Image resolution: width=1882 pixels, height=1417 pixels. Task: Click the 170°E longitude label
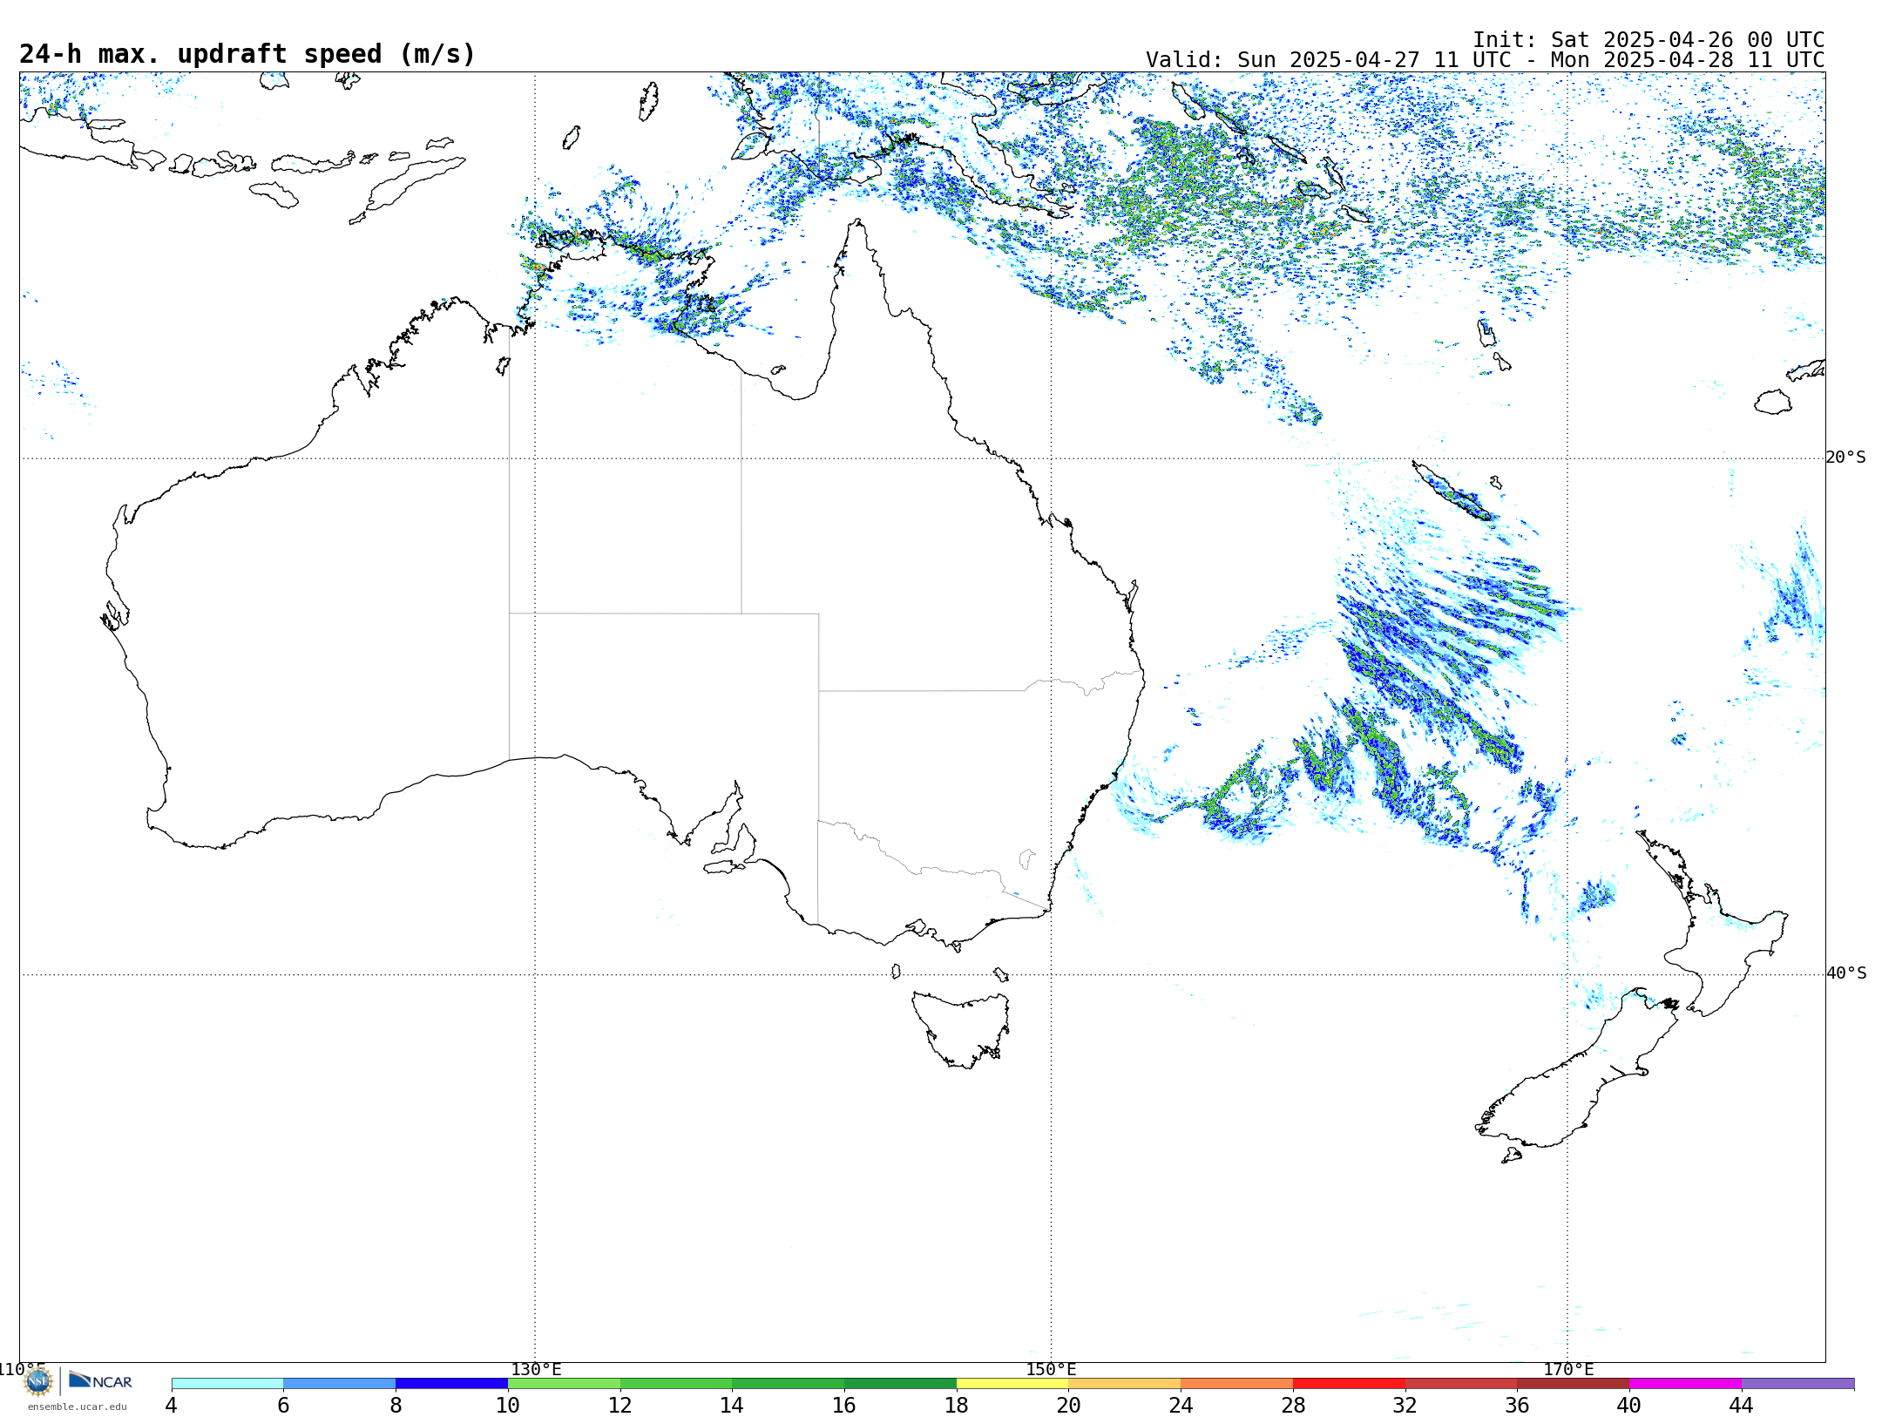click(1568, 1369)
